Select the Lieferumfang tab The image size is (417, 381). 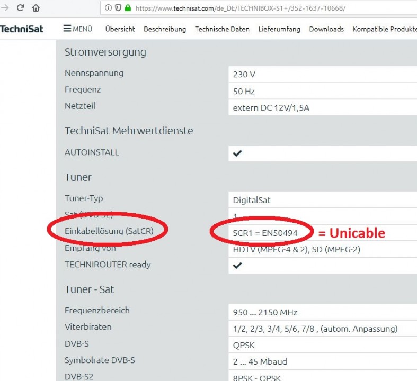click(x=279, y=29)
